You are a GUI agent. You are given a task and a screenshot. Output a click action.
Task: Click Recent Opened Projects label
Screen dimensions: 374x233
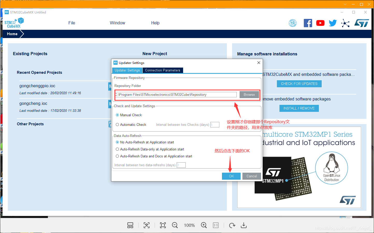(39, 72)
